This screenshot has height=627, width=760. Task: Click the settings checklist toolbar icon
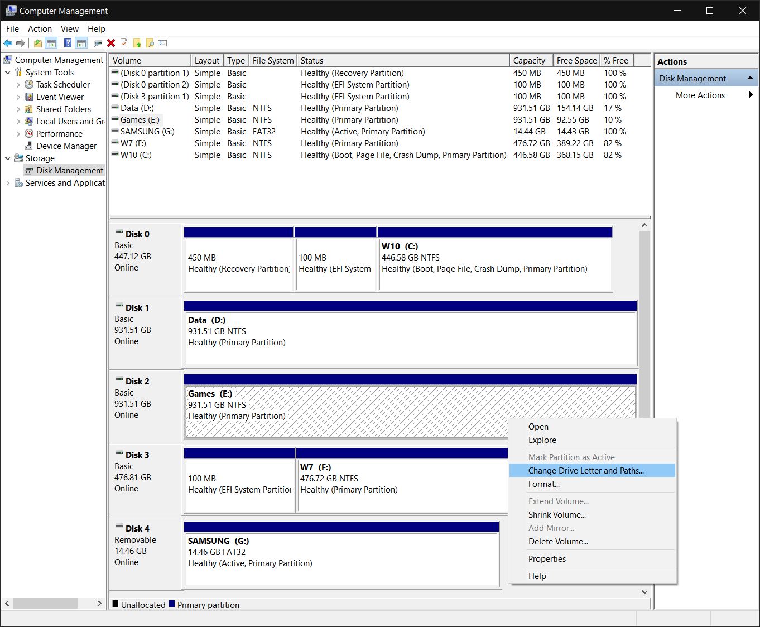162,43
